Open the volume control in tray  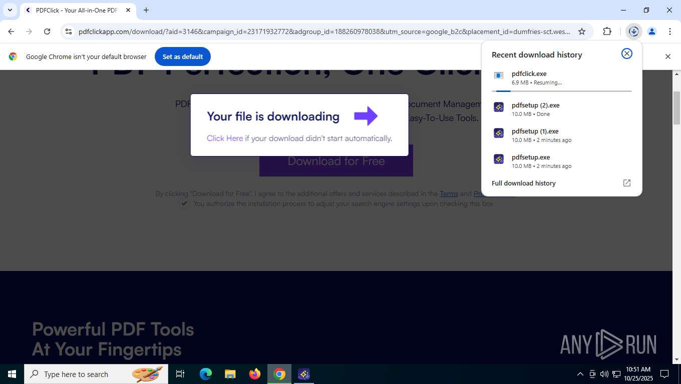click(604, 374)
